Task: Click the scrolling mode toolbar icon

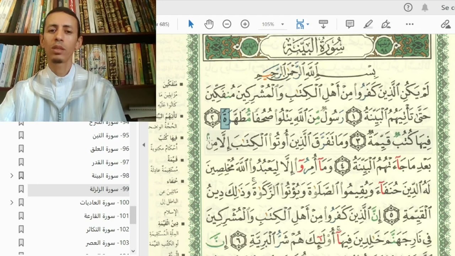Action: (323, 24)
